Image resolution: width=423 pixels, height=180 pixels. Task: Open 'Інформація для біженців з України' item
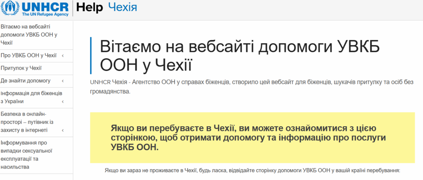(x=31, y=98)
